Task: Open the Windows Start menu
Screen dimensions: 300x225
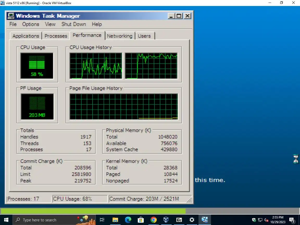Action: click(x=6, y=220)
